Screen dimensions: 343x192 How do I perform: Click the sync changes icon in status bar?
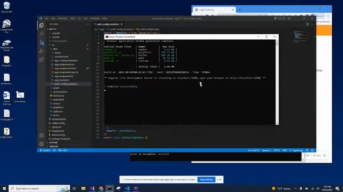(55, 150)
